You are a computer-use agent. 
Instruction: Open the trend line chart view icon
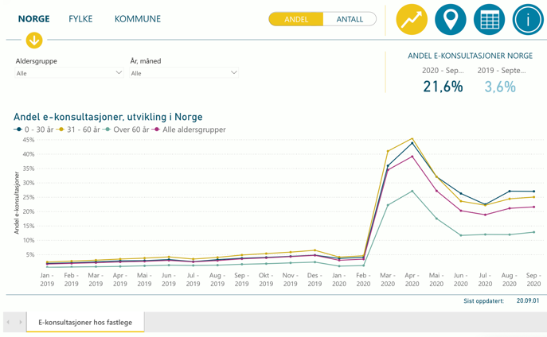pyautogui.click(x=412, y=20)
